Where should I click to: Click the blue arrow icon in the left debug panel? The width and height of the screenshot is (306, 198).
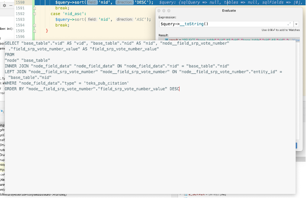click(x=2, y=111)
